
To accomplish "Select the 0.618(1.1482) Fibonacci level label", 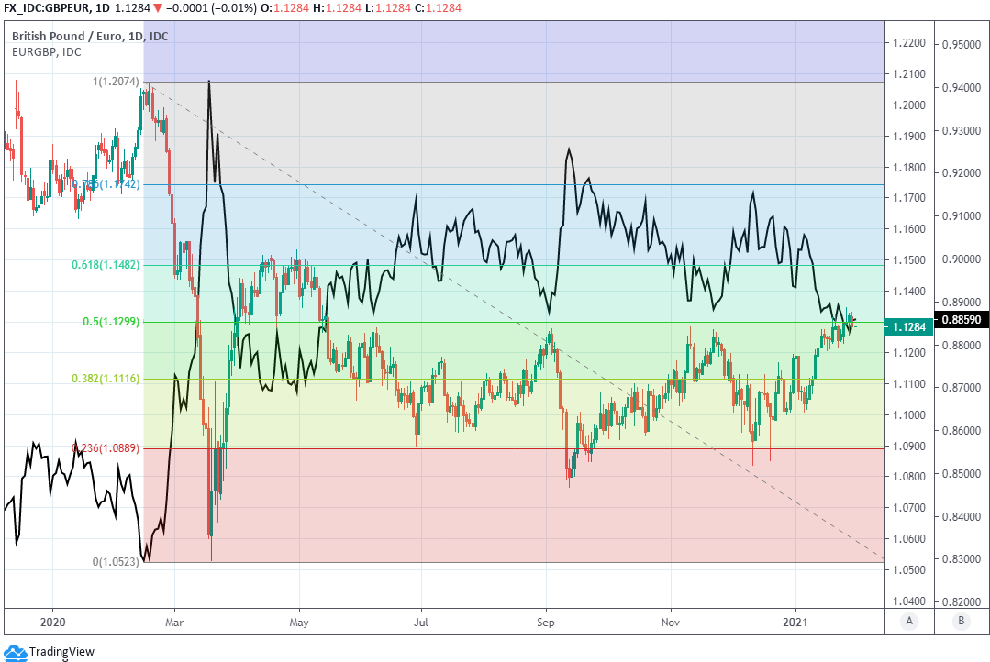I will pyautogui.click(x=106, y=265).
